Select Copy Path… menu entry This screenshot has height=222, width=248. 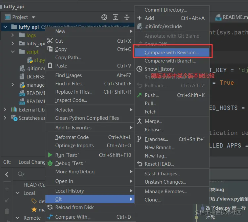90,57
